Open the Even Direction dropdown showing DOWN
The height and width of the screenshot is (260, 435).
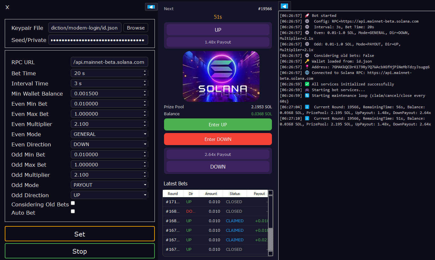click(x=109, y=144)
